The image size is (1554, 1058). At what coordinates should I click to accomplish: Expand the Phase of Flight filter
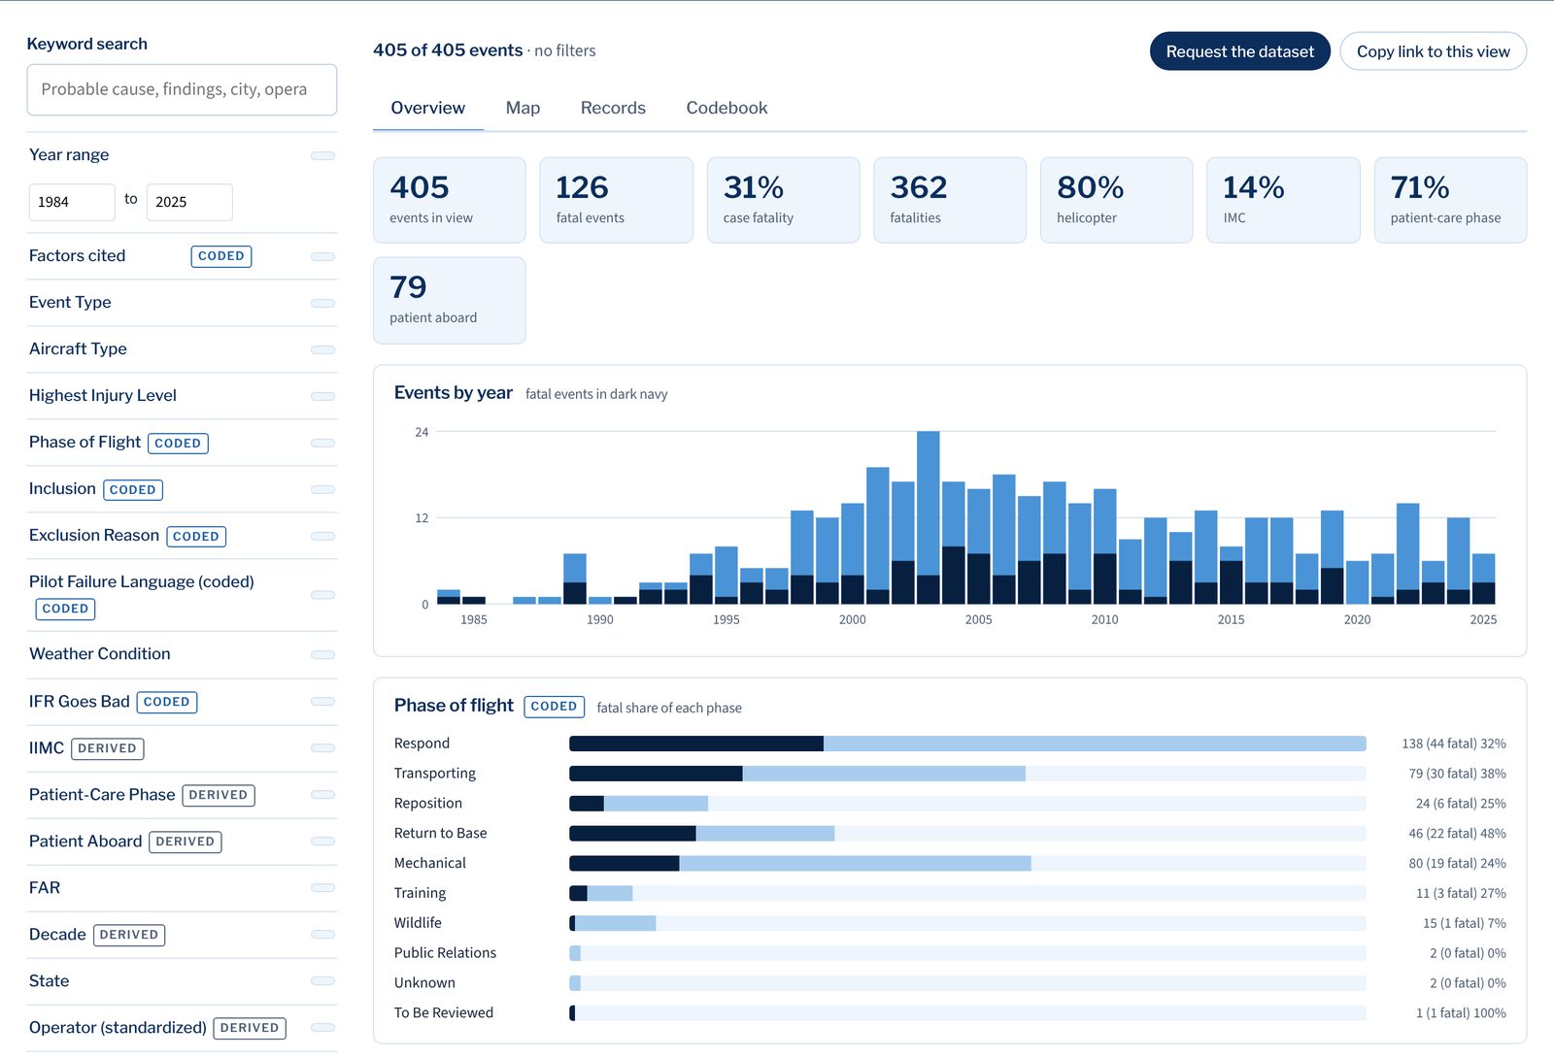(183, 443)
